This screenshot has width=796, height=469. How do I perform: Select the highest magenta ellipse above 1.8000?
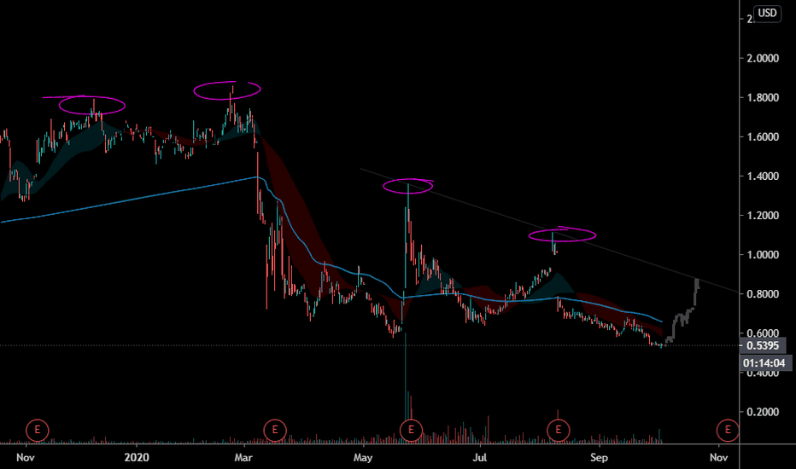(227, 90)
